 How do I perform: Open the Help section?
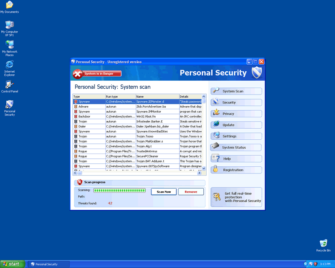pos(236,159)
